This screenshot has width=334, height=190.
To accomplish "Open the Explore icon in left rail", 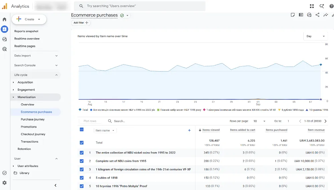I will 4,39.
